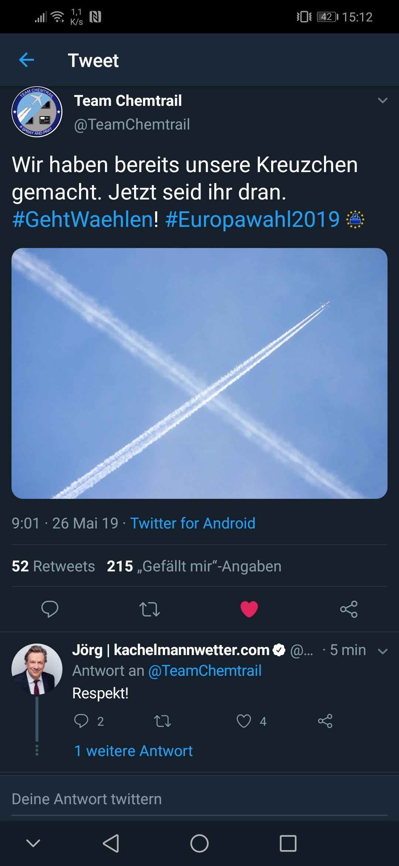Reply to Jörg's comment

pyautogui.click(x=81, y=721)
